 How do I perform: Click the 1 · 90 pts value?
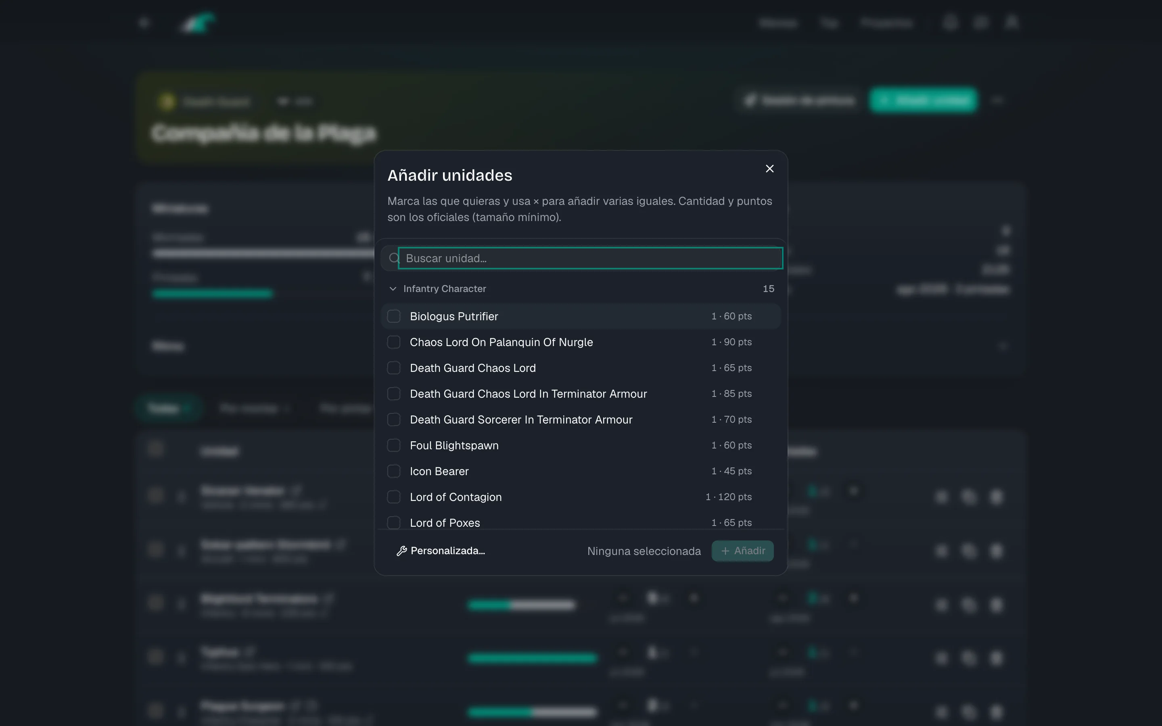(731, 342)
